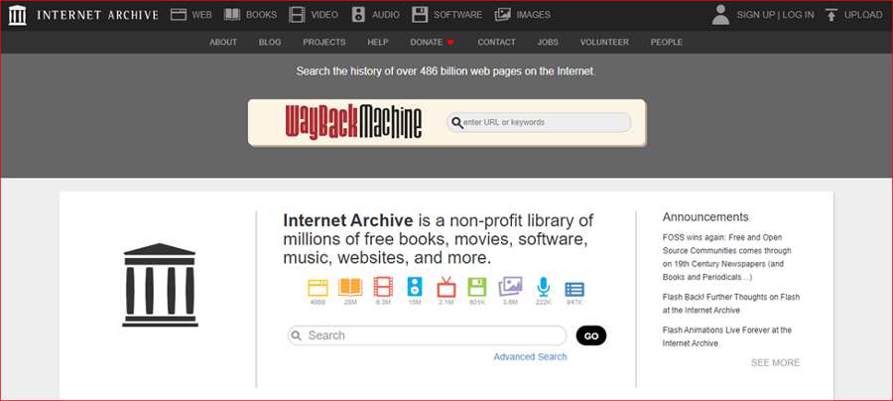893x401 pixels.
Task: Open the blue list collections icon
Action: click(x=574, y=290)
